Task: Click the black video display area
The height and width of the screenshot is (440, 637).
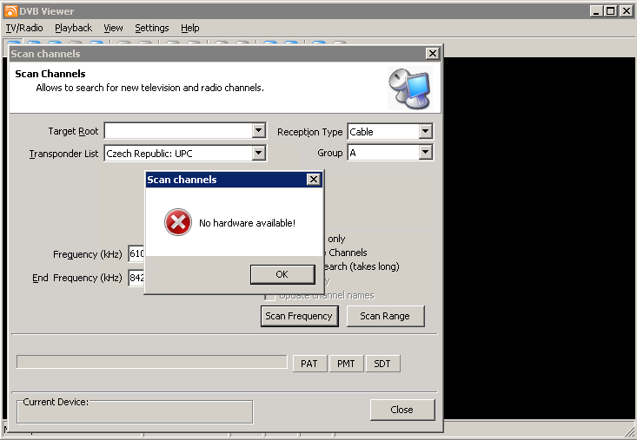Action: [x=539, y=238]
